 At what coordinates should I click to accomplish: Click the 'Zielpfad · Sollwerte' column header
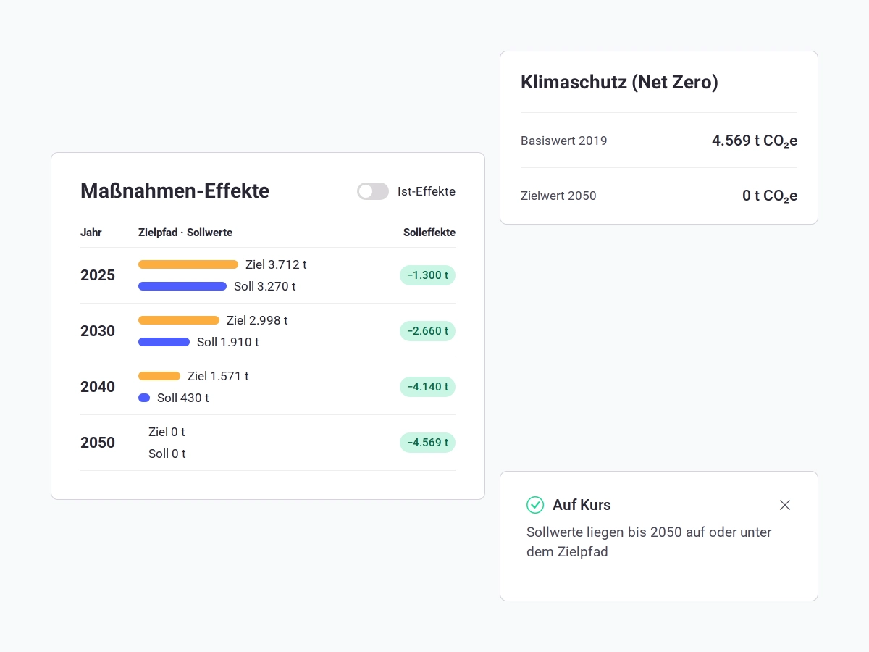(x=185, y=233)
